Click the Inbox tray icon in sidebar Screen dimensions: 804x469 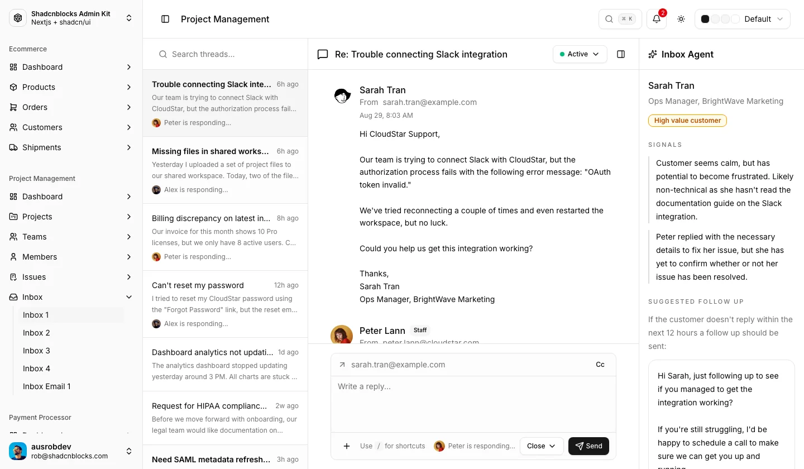[13, 297]
